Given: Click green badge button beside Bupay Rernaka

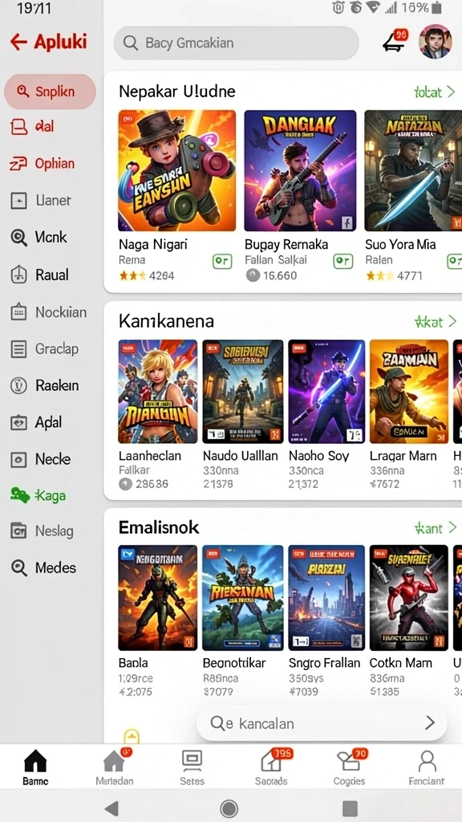Looking at the screenshot, I should 343,261.
